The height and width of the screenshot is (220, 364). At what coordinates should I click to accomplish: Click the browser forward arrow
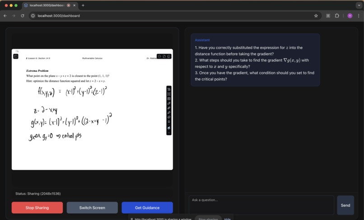pyautogui.click(x=14, y=16)
